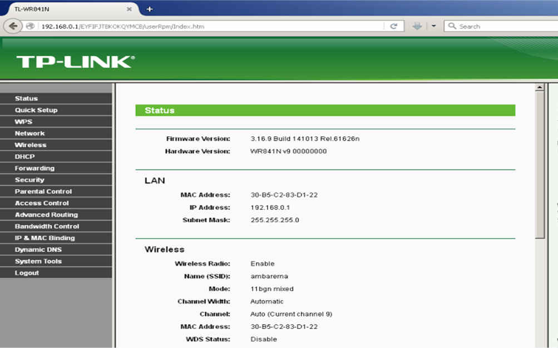Click the back navigation arrow
The height and width of the screenshot is (348, 558).
[x=12, y=26]
